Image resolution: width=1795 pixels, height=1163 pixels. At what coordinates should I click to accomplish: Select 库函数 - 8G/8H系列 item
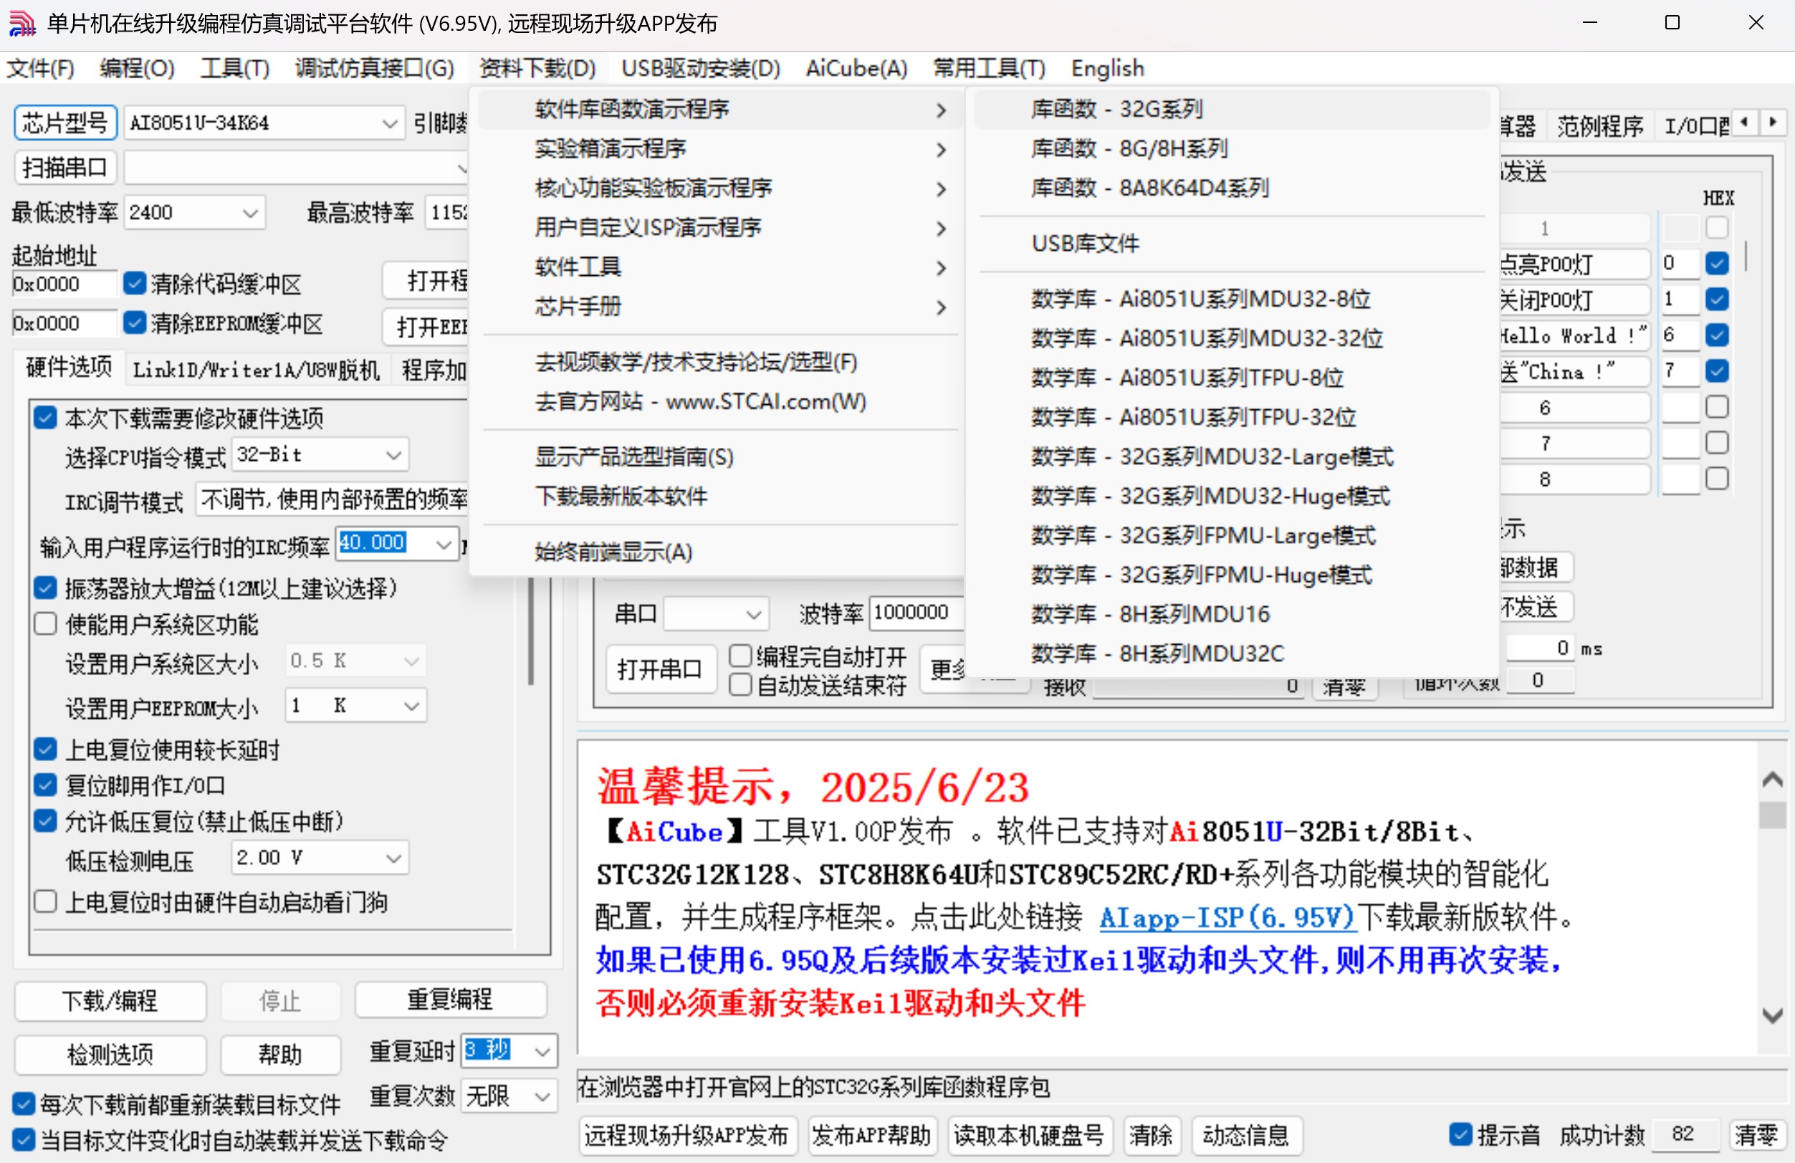tap(1231, 148)
